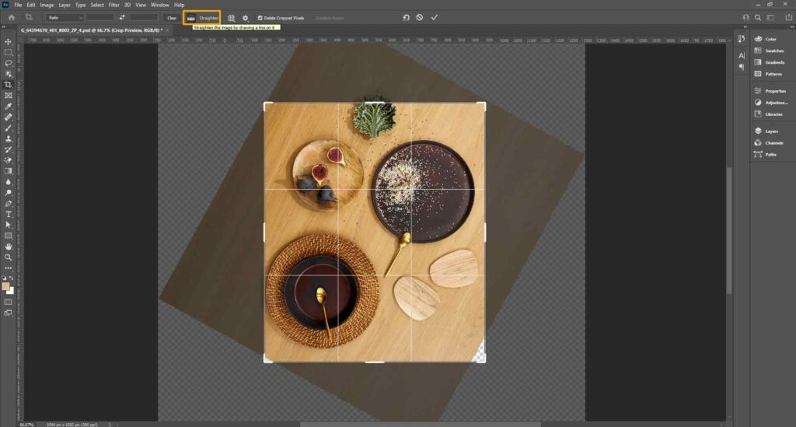Open the Window menu

click(160, 5)
